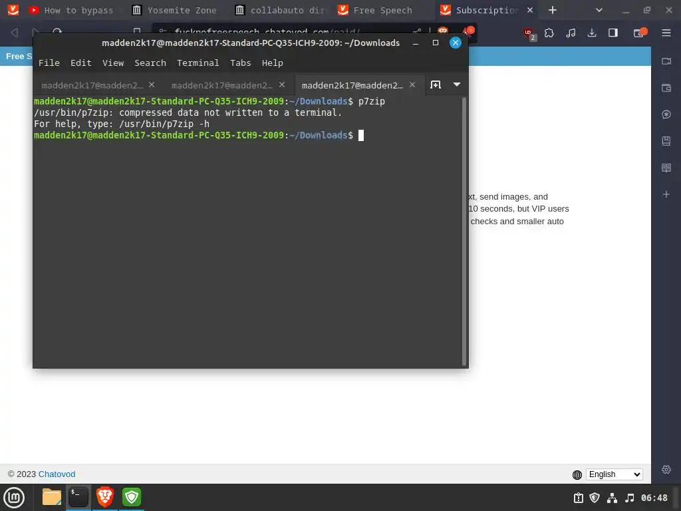Switch to How to bypass YouTube tab
Viewport: 681px width, 511px height.
[72, 10]
